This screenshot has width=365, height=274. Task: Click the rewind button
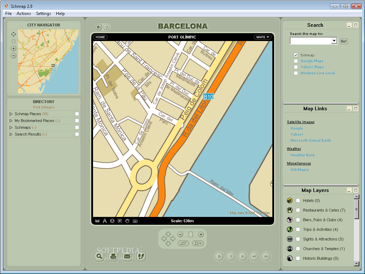tap(255, 257)
